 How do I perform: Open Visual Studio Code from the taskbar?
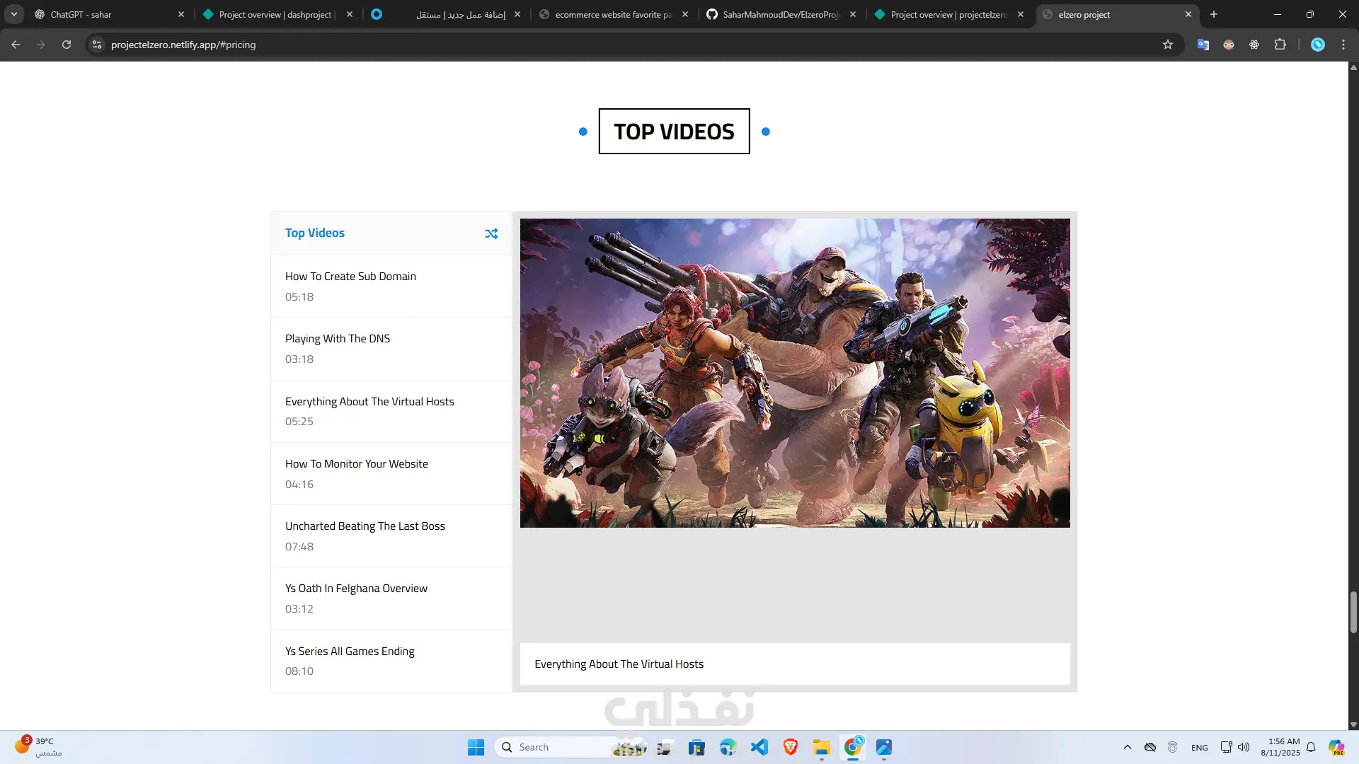(x=759, y=747)
